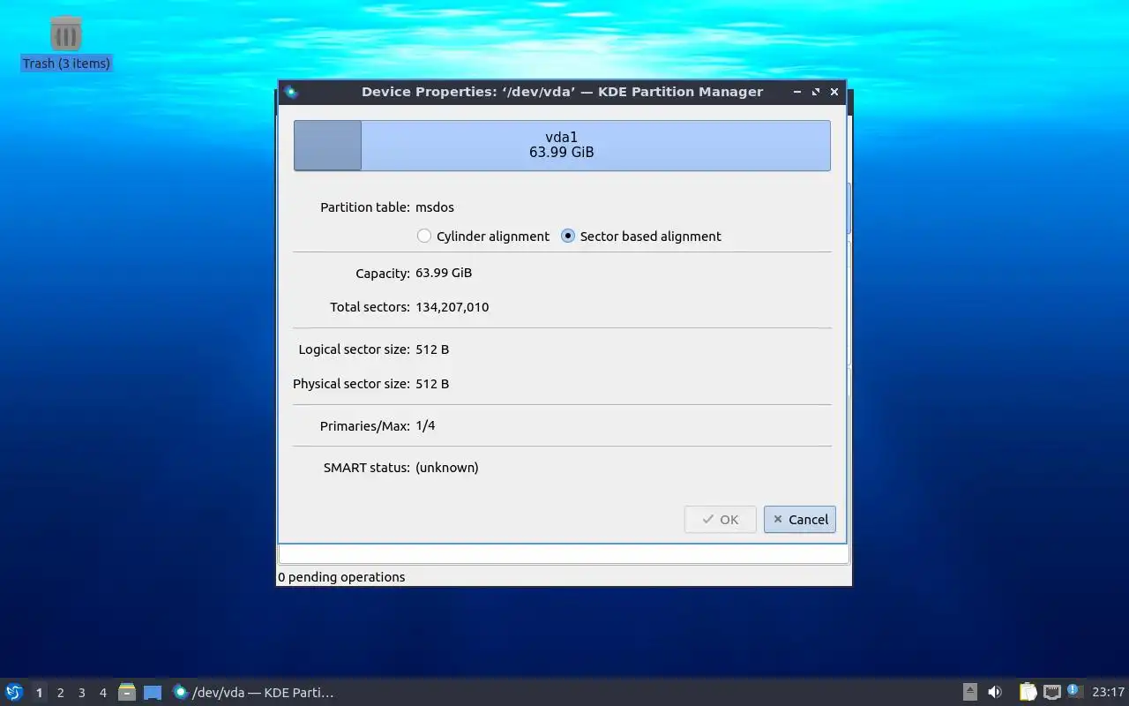The height and width of the screenshot is (706, 1129).
Task: Select the vda1 partition bar
Action: click(562, 146)
